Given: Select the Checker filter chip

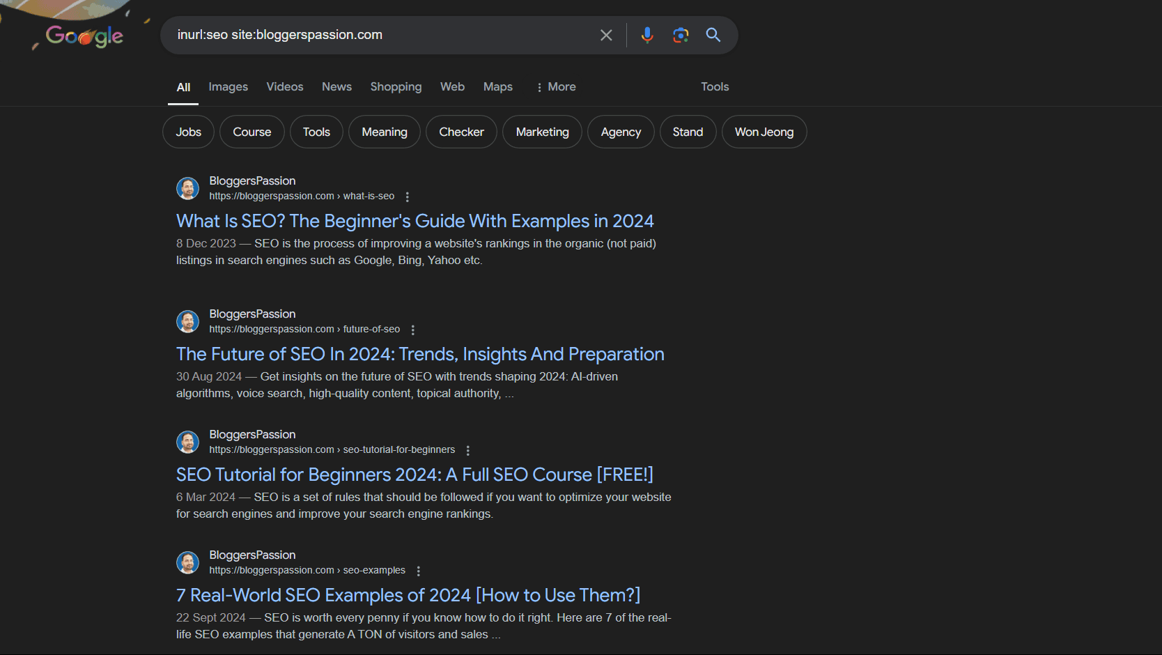Looking at the screenshot, I should coord(460,132).
